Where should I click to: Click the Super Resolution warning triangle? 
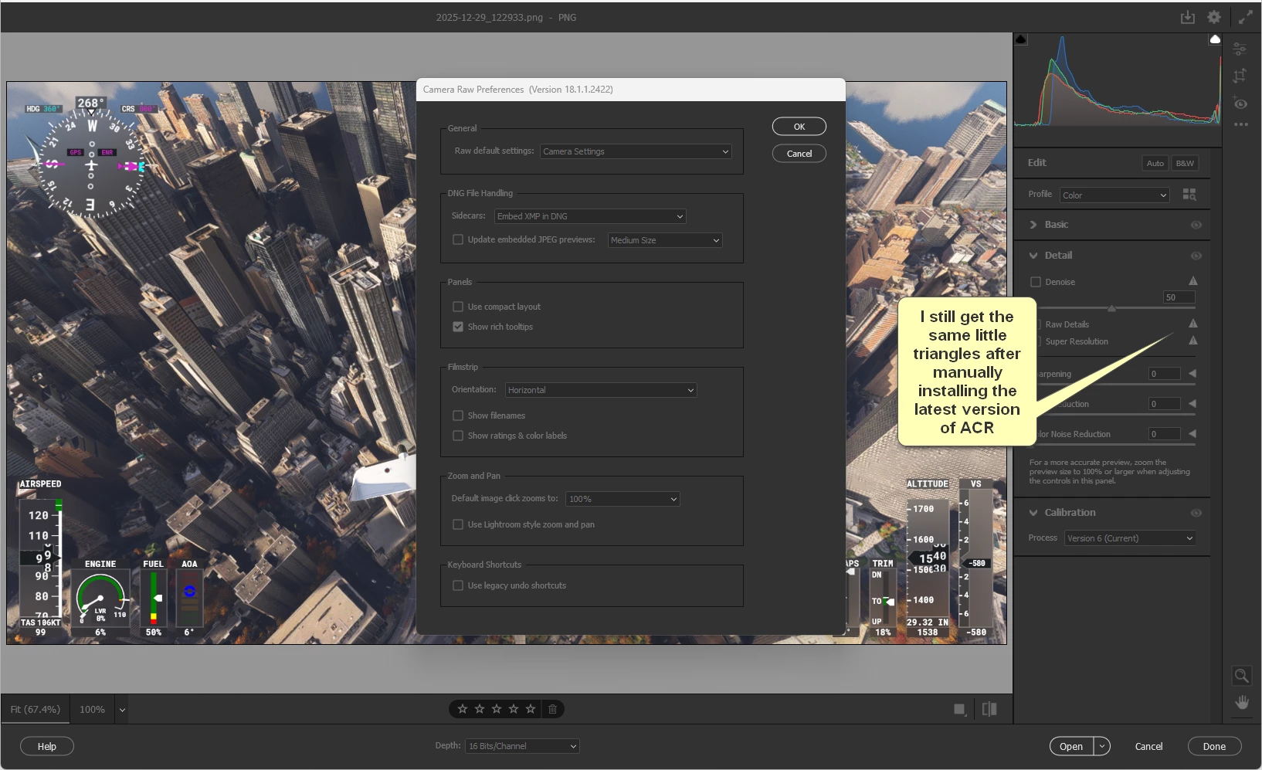1193,341
